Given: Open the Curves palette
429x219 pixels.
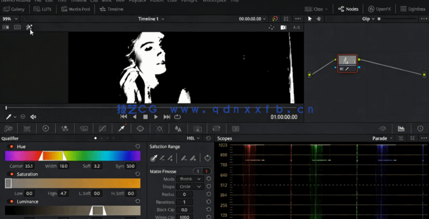Looking at the screenshot, I should [x=103, y=129].
